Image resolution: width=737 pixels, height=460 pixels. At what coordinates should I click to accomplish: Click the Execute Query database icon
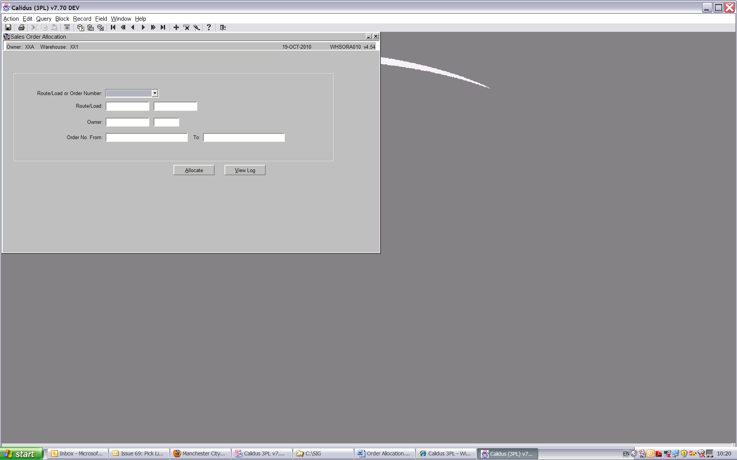(90, 27)
